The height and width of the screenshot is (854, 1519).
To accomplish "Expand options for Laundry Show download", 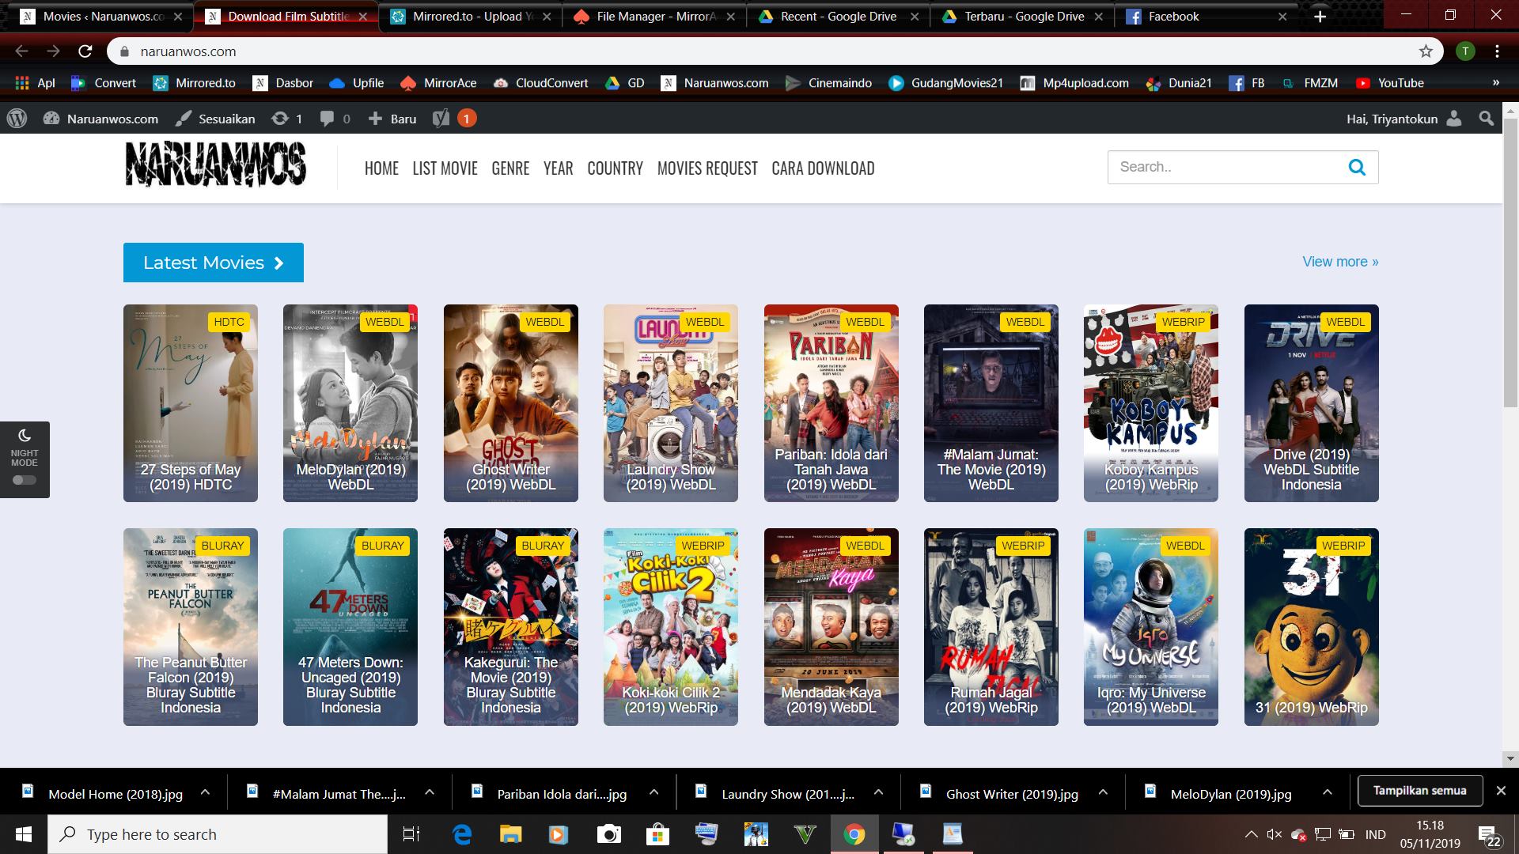I will [878, 792].
